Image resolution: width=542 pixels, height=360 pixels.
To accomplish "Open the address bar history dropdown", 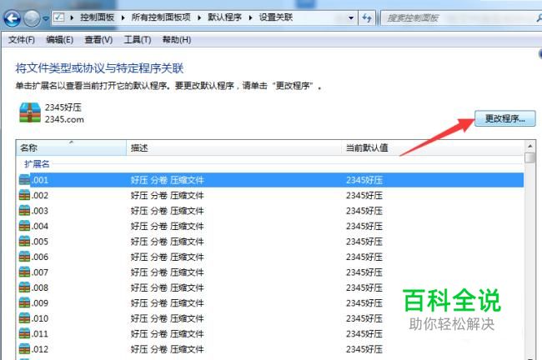I will [351, 17].
